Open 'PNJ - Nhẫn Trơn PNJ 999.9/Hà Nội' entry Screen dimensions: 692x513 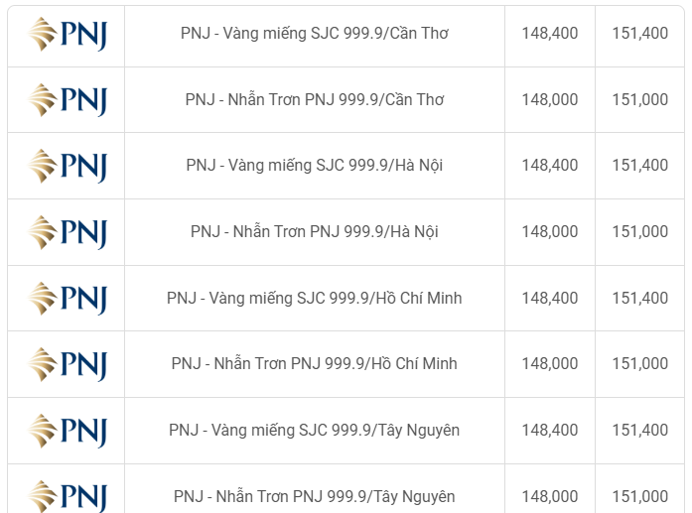[x=314, y=231]
